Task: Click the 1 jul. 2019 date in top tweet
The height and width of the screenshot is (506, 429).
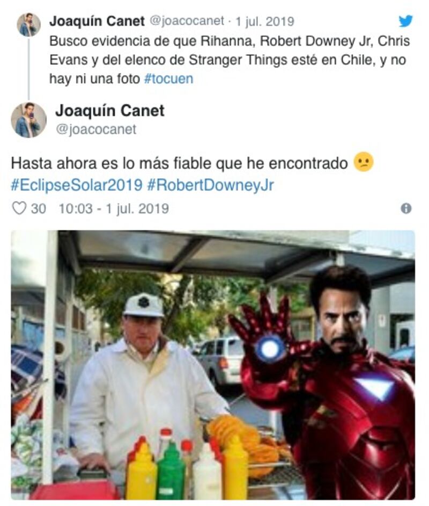Action: [x=265, y=21]
